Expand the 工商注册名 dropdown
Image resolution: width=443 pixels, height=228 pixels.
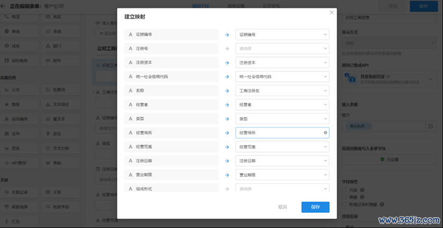282,91
